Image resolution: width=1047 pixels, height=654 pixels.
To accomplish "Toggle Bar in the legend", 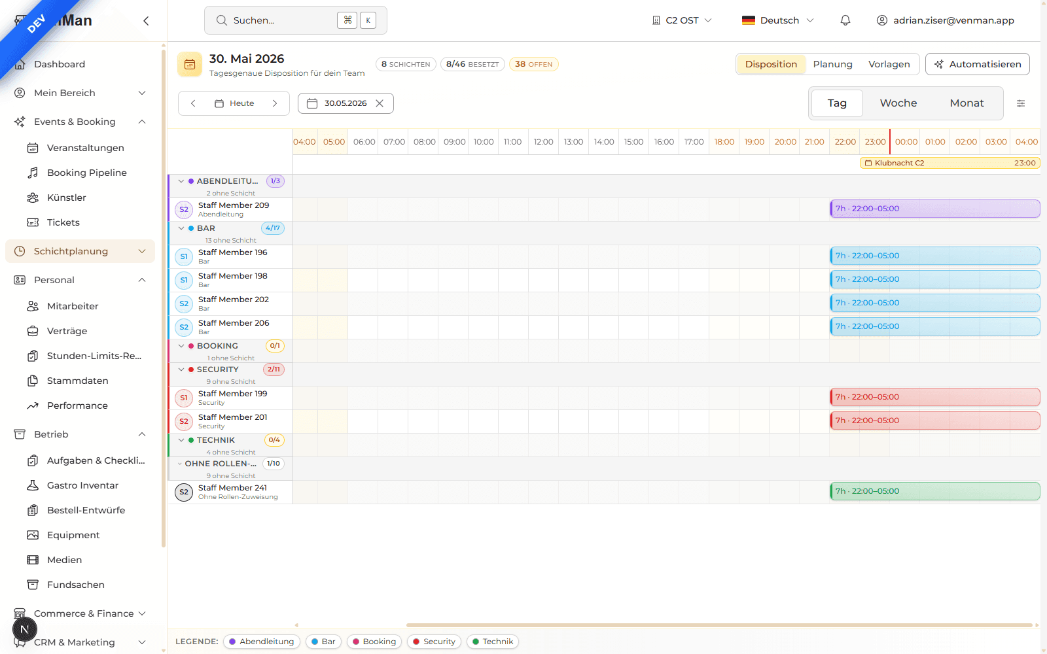I will click(x=323, y=642).
